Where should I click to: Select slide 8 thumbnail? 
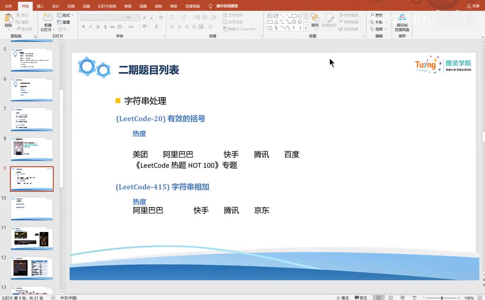[32, 149]
